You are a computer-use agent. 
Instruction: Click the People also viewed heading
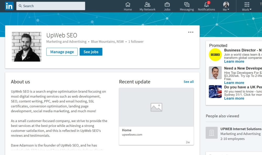[222, 116]
